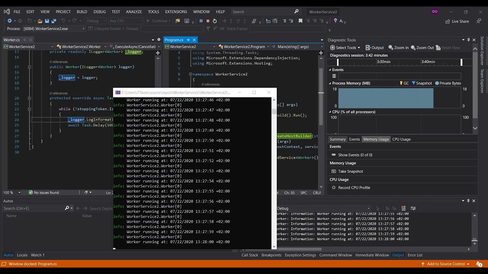The width and height of the screenshot is (488, 274).
Task: Click the Save icon in the toolbar
Action: (x=47, y=21)
